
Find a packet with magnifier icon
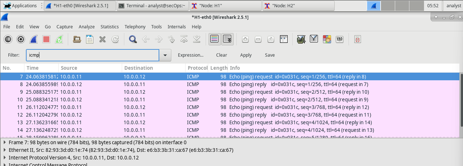[x=133, y=39]
